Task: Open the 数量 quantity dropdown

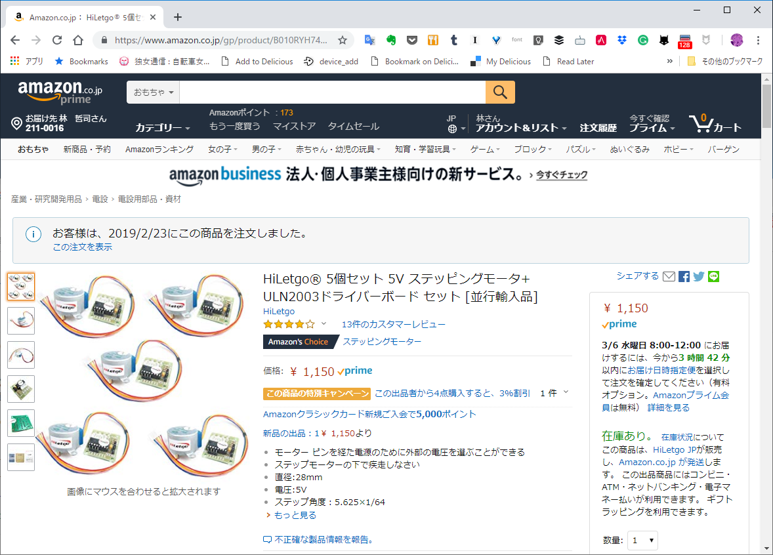Action: pos(643,540)
